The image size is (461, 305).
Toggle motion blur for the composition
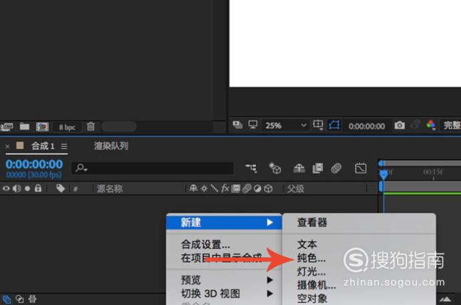click(336, 168)
